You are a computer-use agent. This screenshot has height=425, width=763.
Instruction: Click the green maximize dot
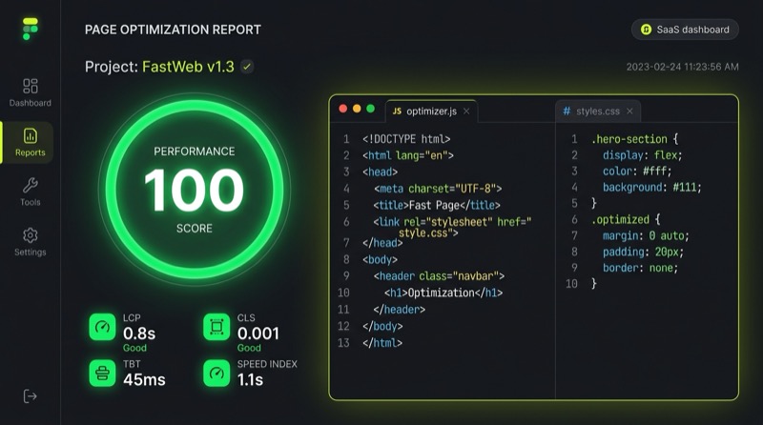[x=370, y=109]
